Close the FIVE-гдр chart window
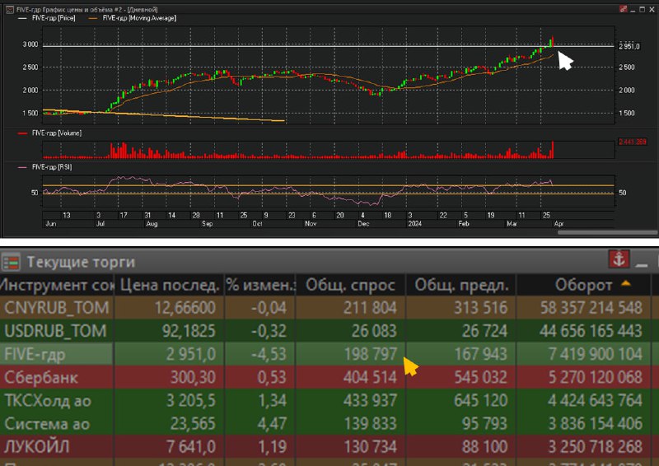659x466 pixels. (652, 9)
